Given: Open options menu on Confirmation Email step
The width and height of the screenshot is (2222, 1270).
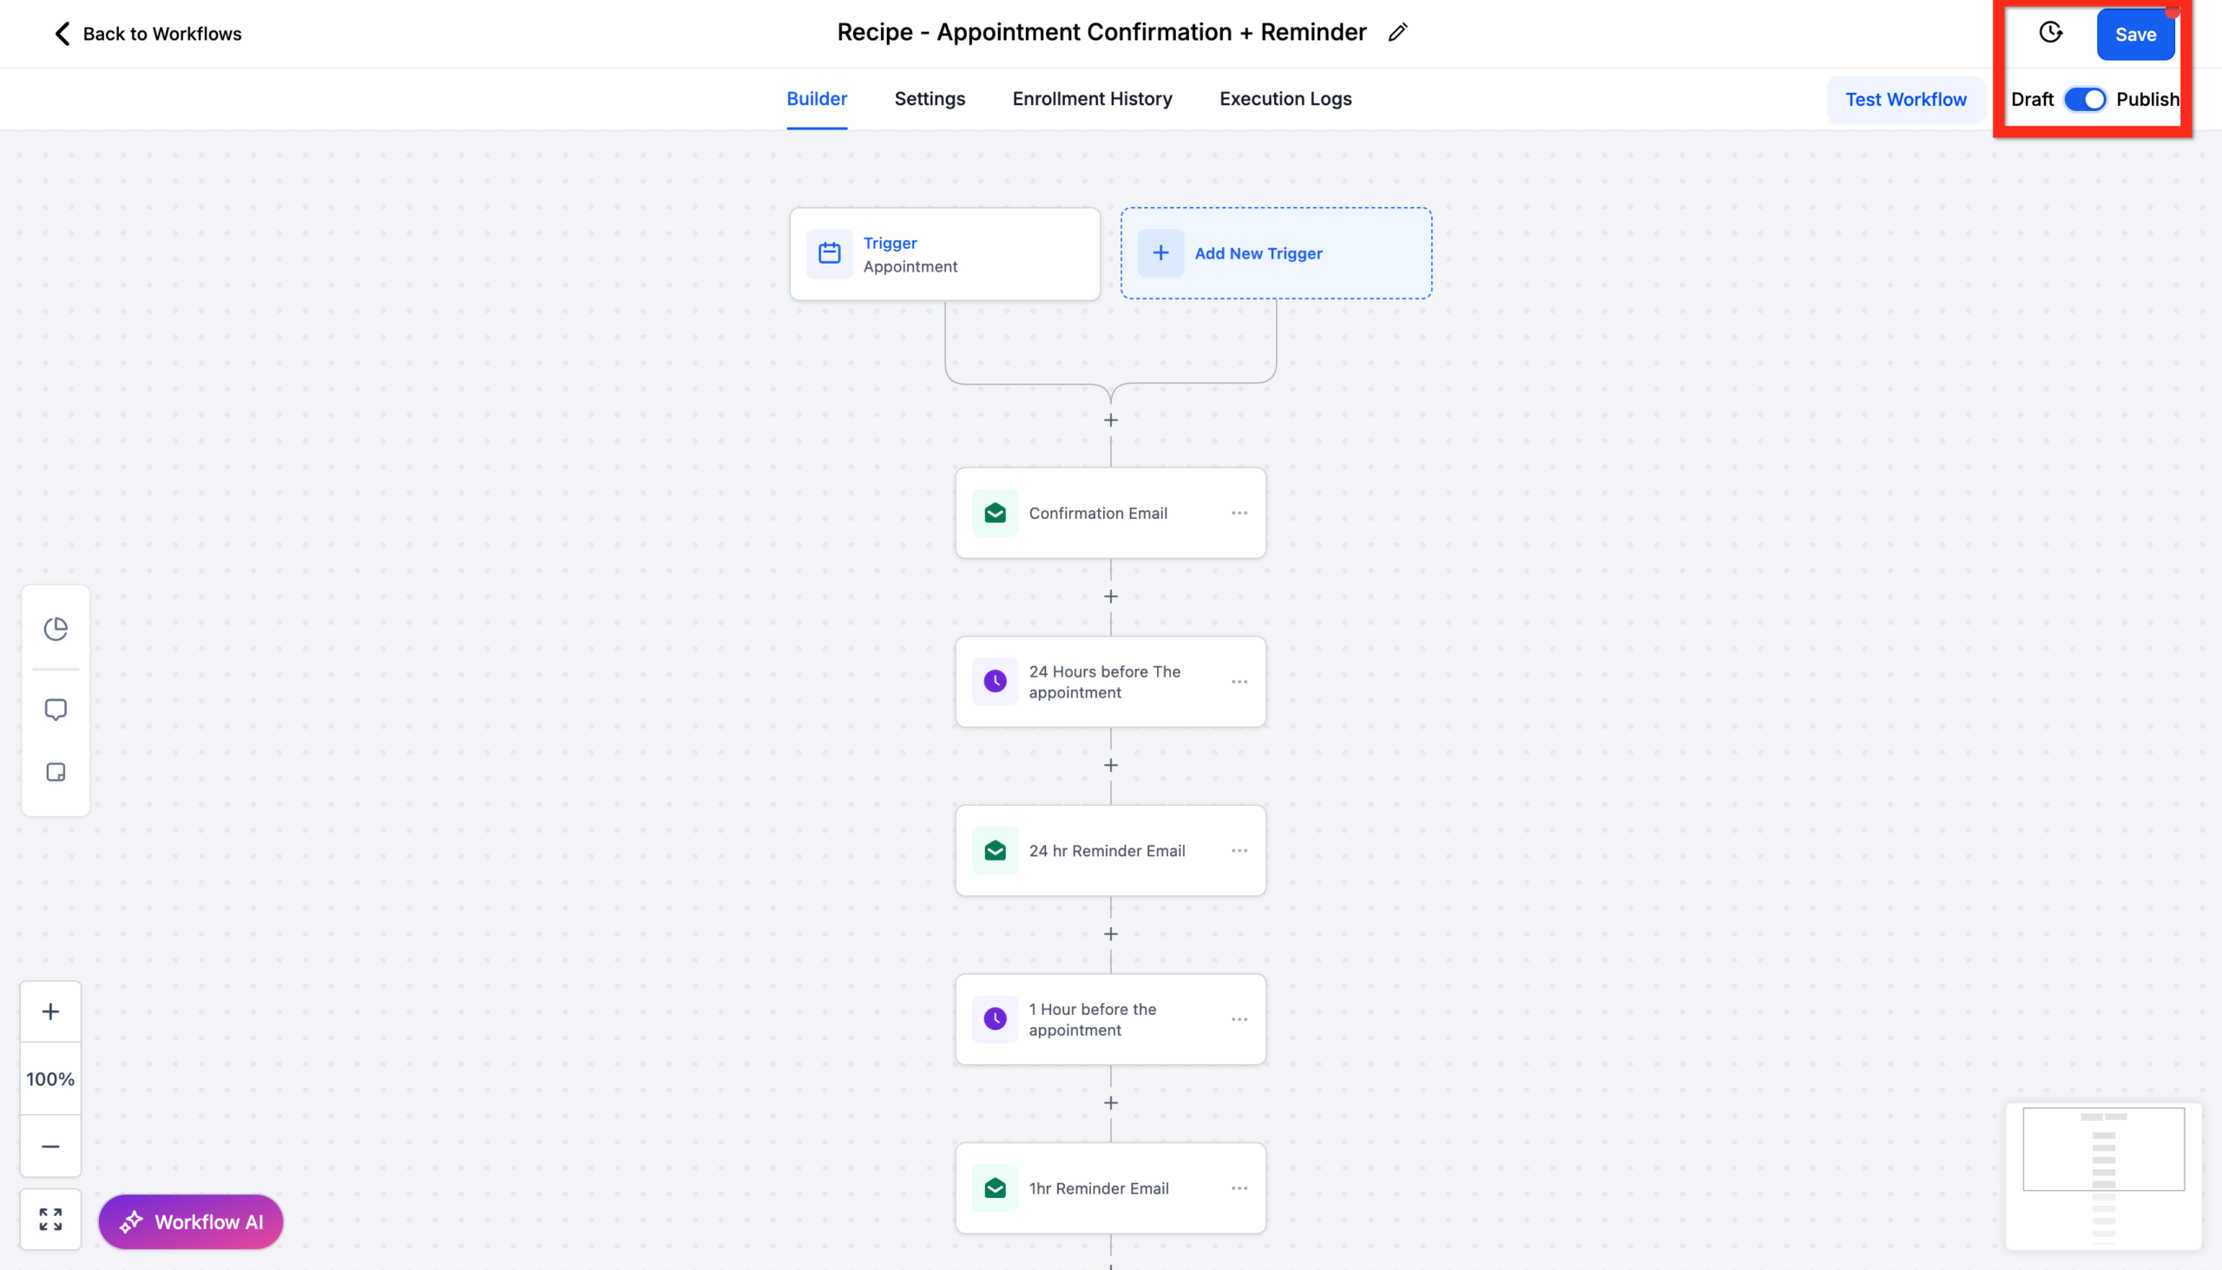Looking at the screenshot, I should (x=1239, y=512).
